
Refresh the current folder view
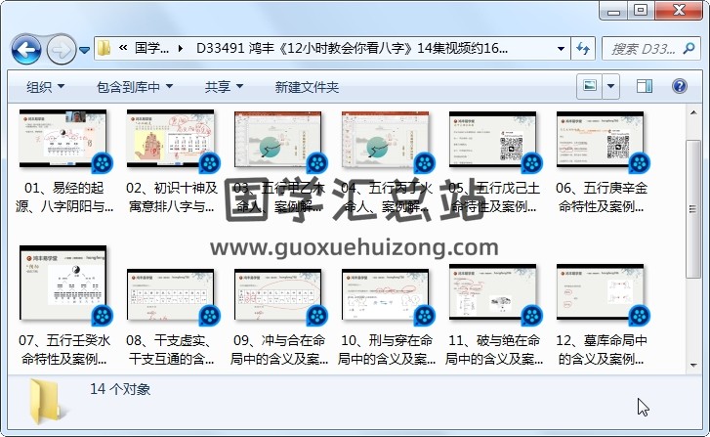[583, 48]
